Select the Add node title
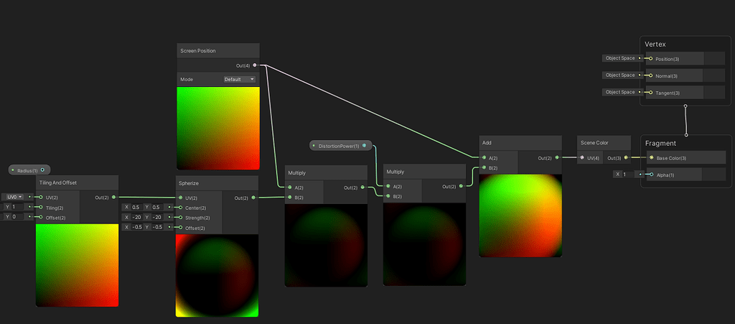Screen dimensions: 735x324 [x=486, y=142]
